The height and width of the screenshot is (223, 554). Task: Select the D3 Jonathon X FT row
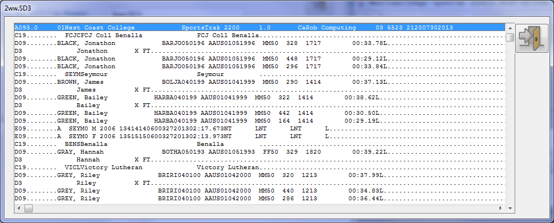(x=260, y=51)
